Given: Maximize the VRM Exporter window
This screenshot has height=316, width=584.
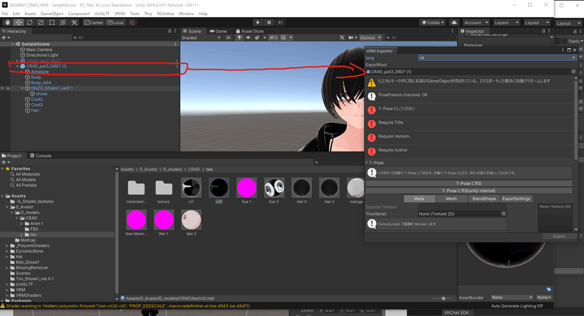Looking at the screenshot, I should 569,50.
